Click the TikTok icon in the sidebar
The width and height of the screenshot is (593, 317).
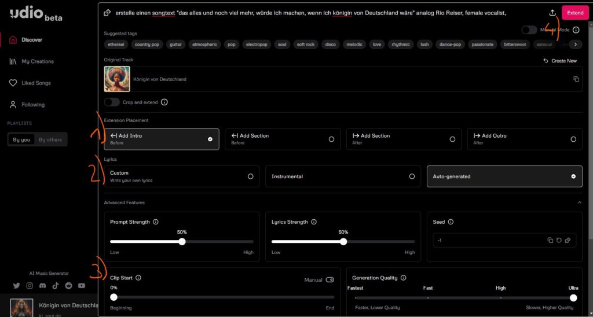[x=56, y=286]
